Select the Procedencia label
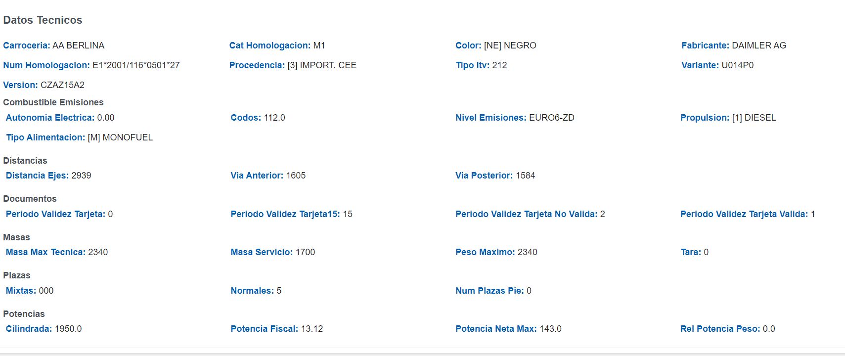845x356 pixels. point(257,65)
